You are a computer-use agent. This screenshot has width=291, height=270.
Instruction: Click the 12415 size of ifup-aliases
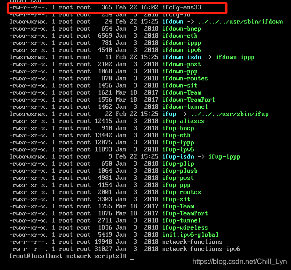(104, 121)
